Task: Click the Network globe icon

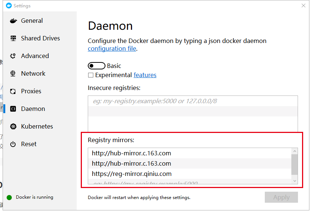Action: coord(13,74)
